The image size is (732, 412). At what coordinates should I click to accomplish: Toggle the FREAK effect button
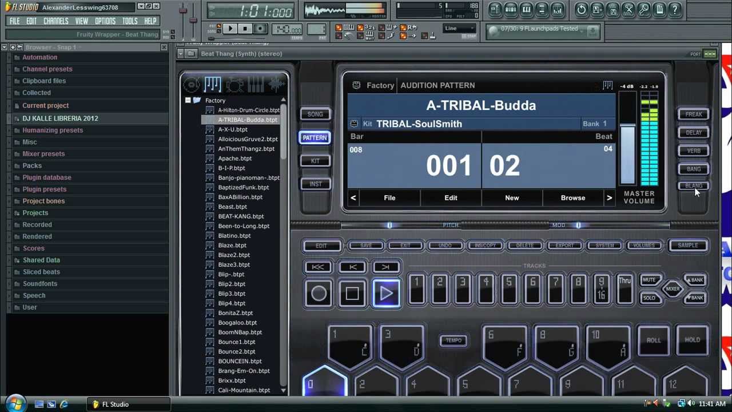[x=694, y=114]
